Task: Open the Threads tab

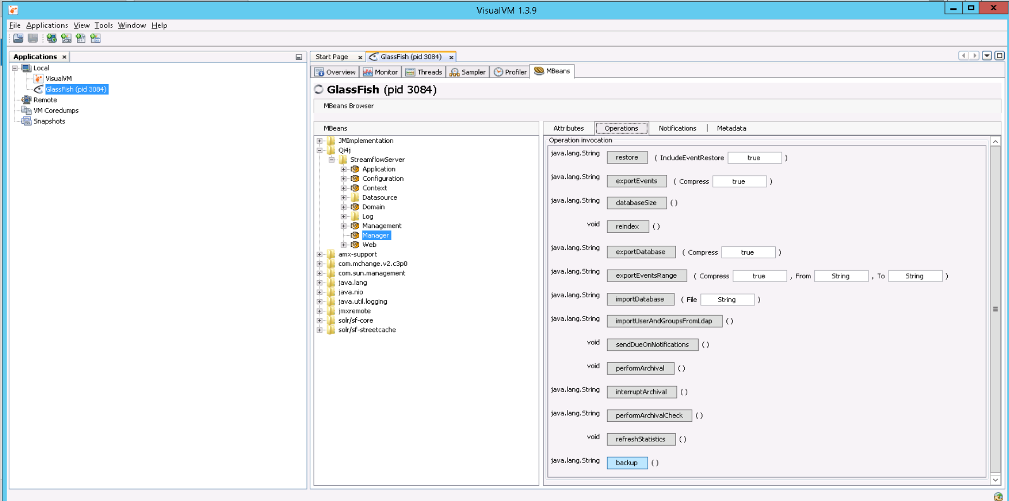Action: pyautogui.click(x=424, y=72)
